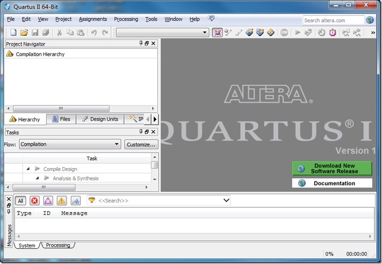Open the Help menu
The height and width of the screenshot is (264, 382).
point(194,19)
